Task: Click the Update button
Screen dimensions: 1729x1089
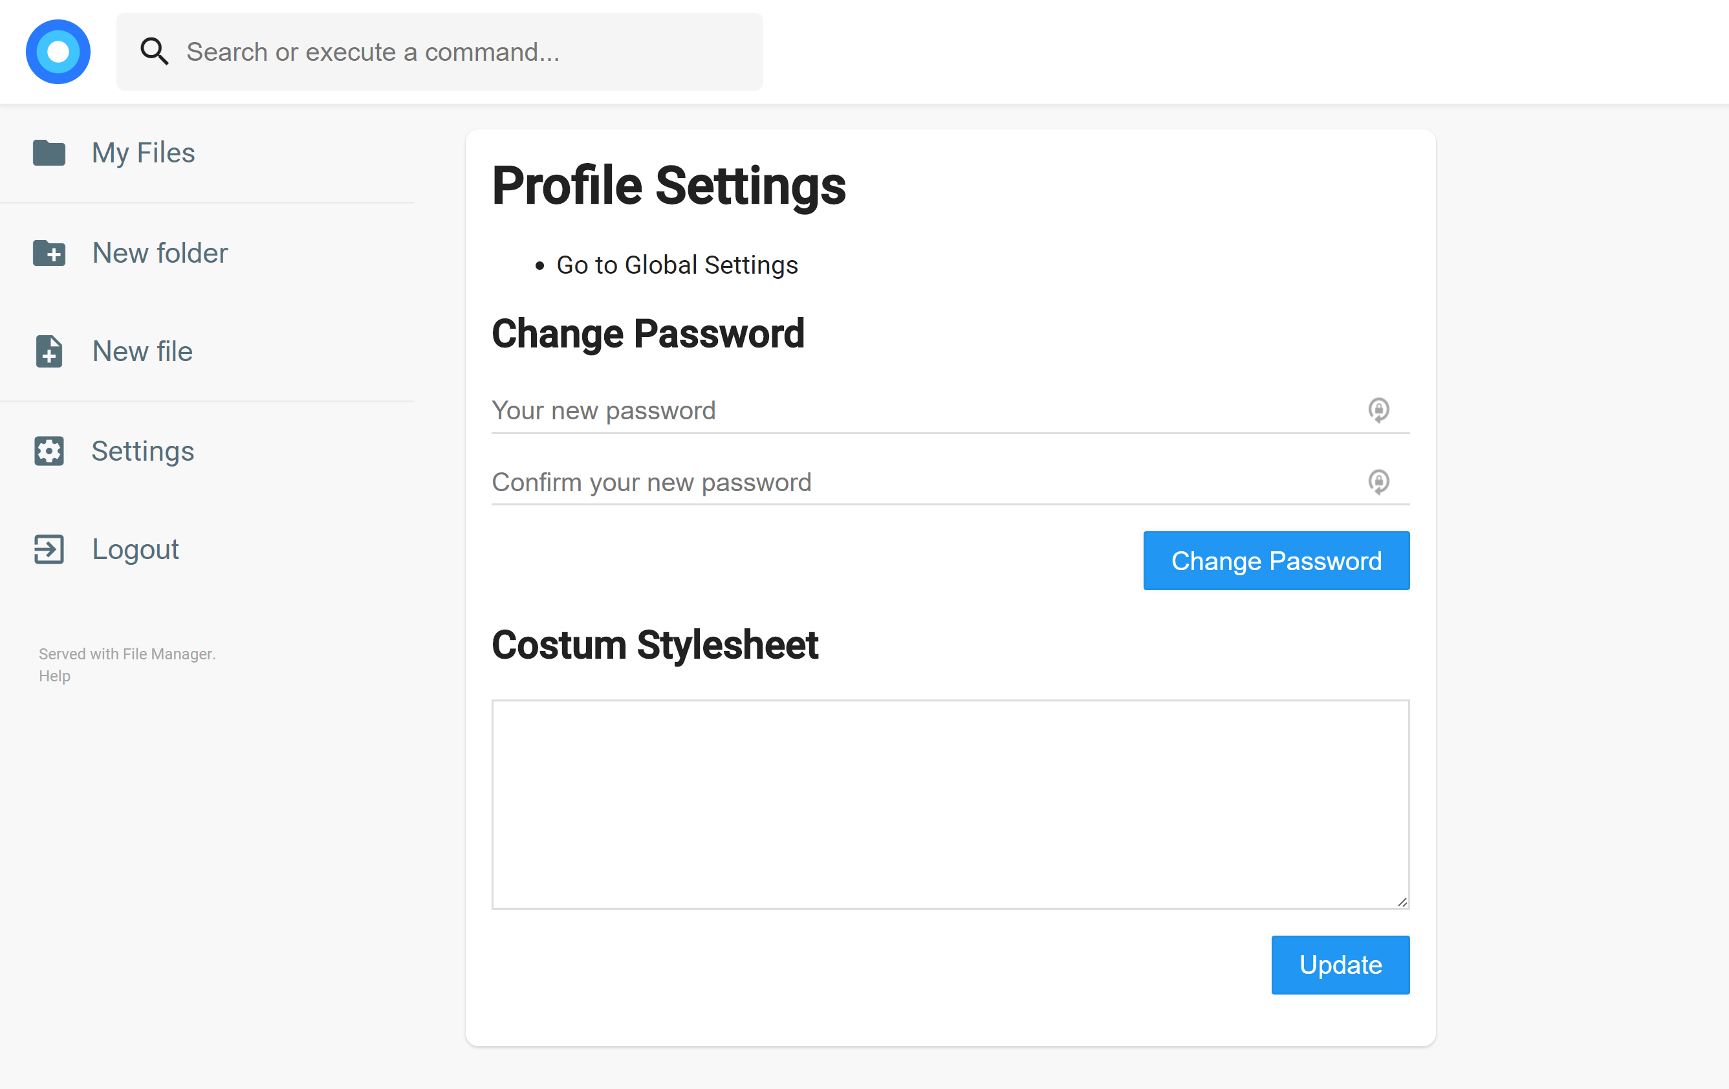Action: coord(1340,963)
